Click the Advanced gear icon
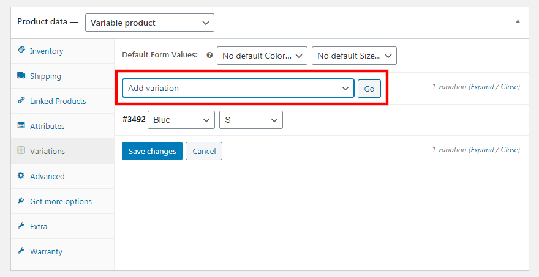 (21, 175)
